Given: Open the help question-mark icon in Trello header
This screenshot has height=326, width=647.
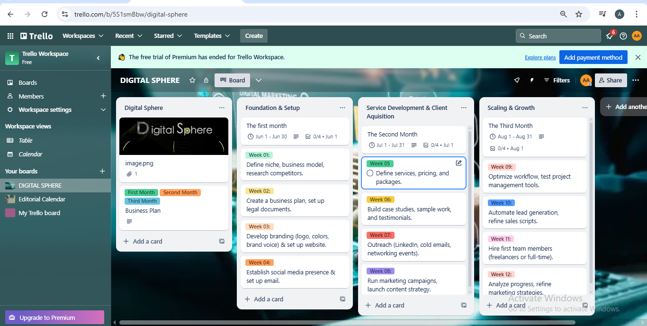Looking at the screenshot, I should coord(623,36).
